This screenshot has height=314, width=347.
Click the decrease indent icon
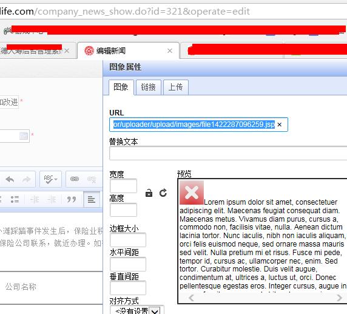pos(35,200)
